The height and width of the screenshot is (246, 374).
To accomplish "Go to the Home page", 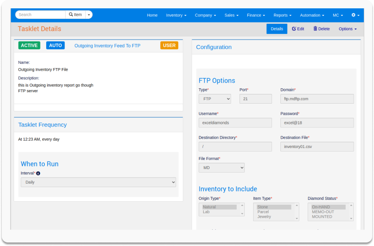I will (152, 15).
